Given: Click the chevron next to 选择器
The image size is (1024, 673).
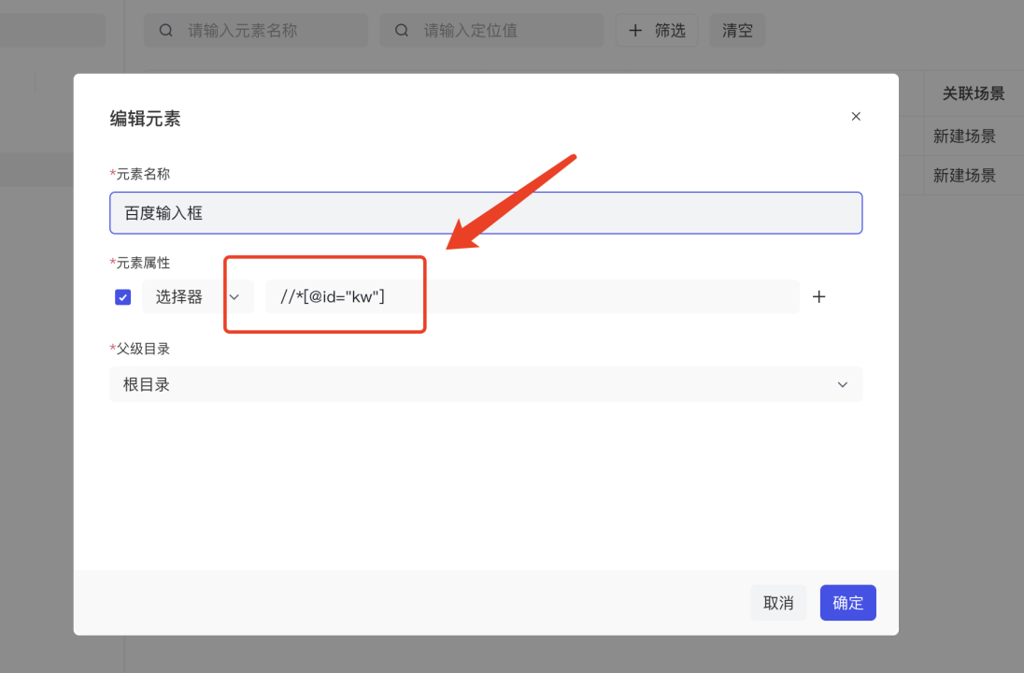Looking at the screenshot, I should coord(235,297).
